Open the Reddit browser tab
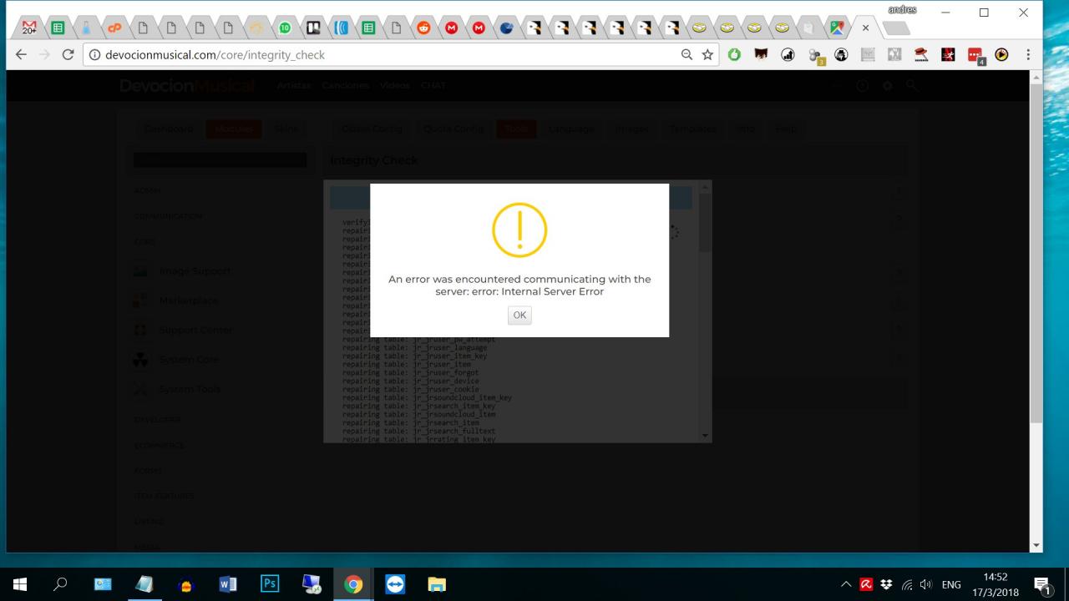1069x601 pixels. [x=423, y=28]
